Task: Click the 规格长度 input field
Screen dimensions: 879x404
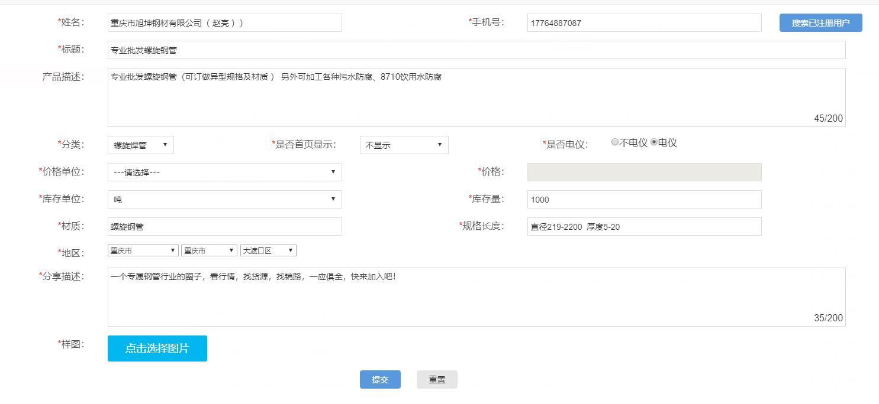Action: tap(644, 226)
